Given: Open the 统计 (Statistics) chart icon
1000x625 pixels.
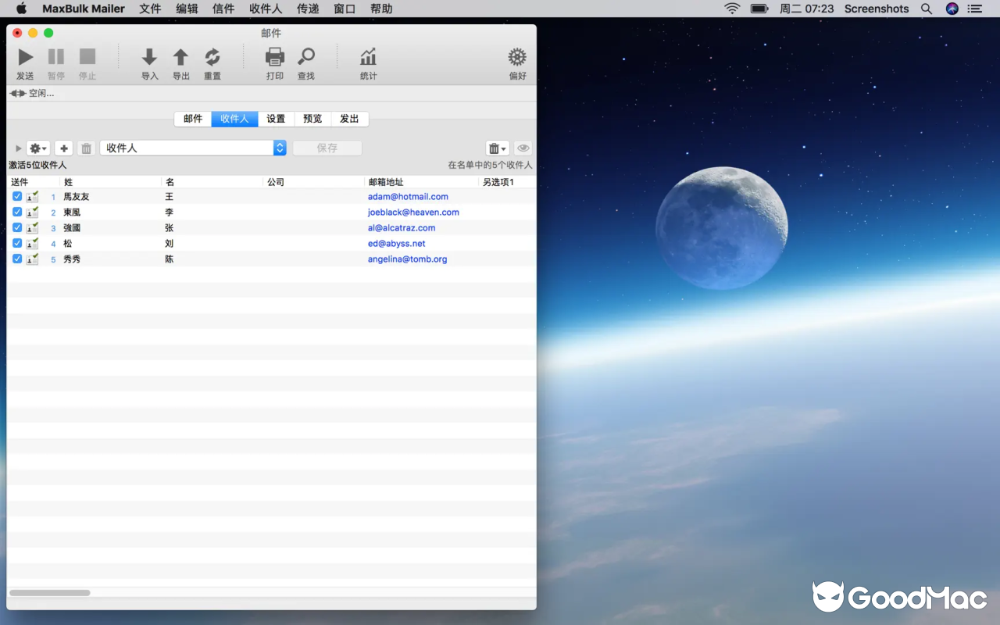Looking at the screenshot, I should coord(367,57).
